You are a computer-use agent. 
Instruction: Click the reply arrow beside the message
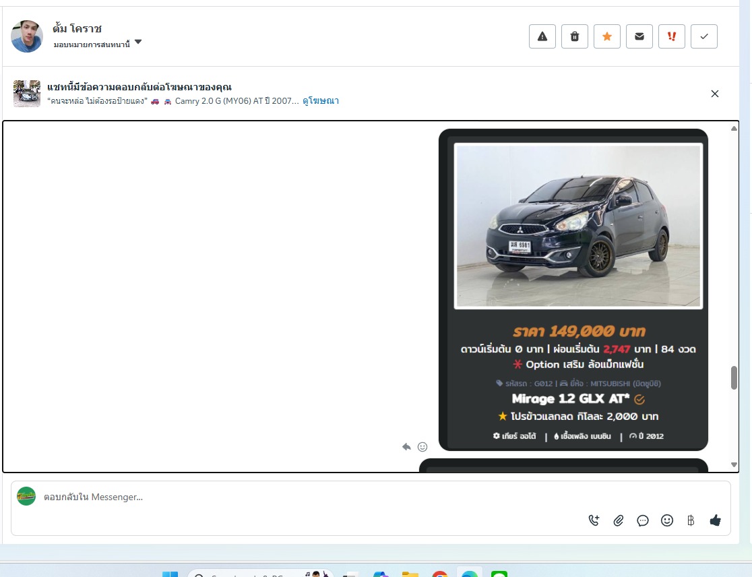[x=406, y=446]
